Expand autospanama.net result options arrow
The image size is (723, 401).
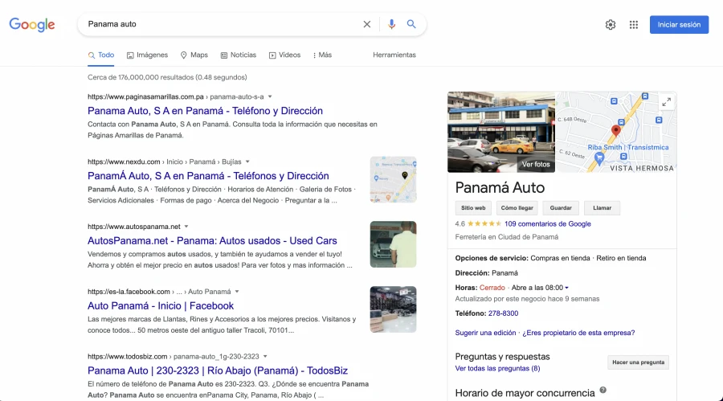(x=186, y=227)
